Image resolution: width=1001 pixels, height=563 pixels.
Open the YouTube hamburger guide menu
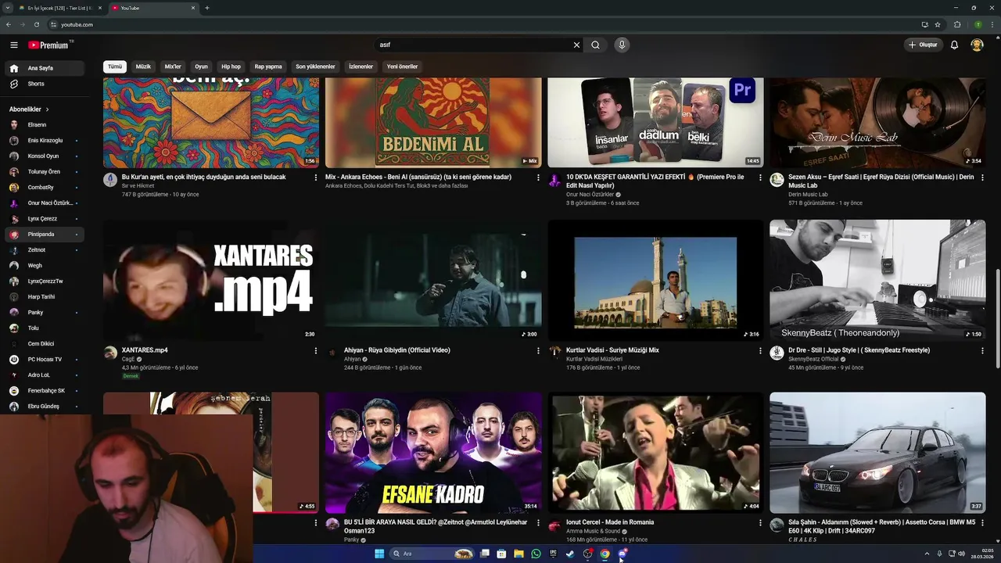click(13, 45)
